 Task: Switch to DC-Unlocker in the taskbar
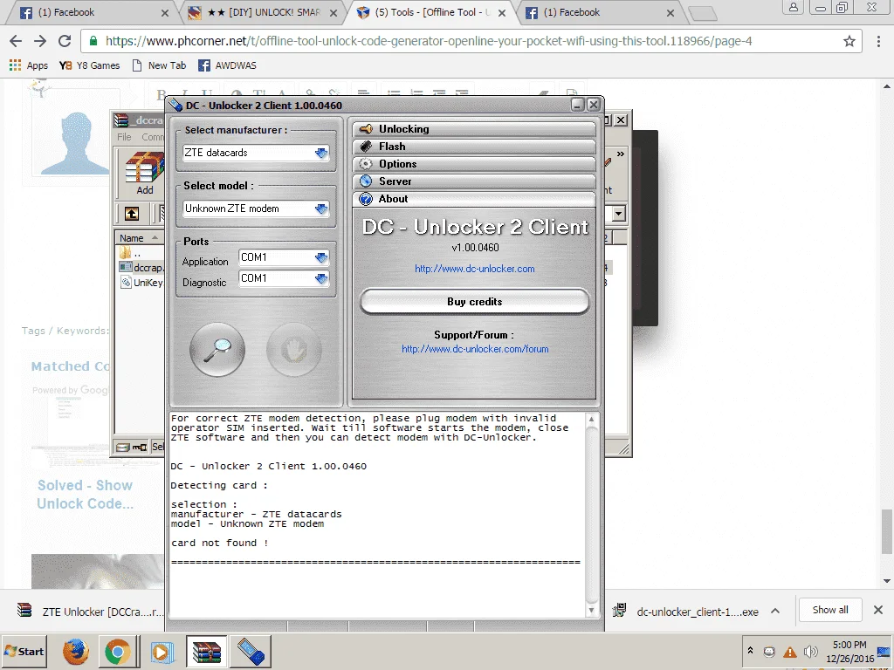tap(251, 651)
